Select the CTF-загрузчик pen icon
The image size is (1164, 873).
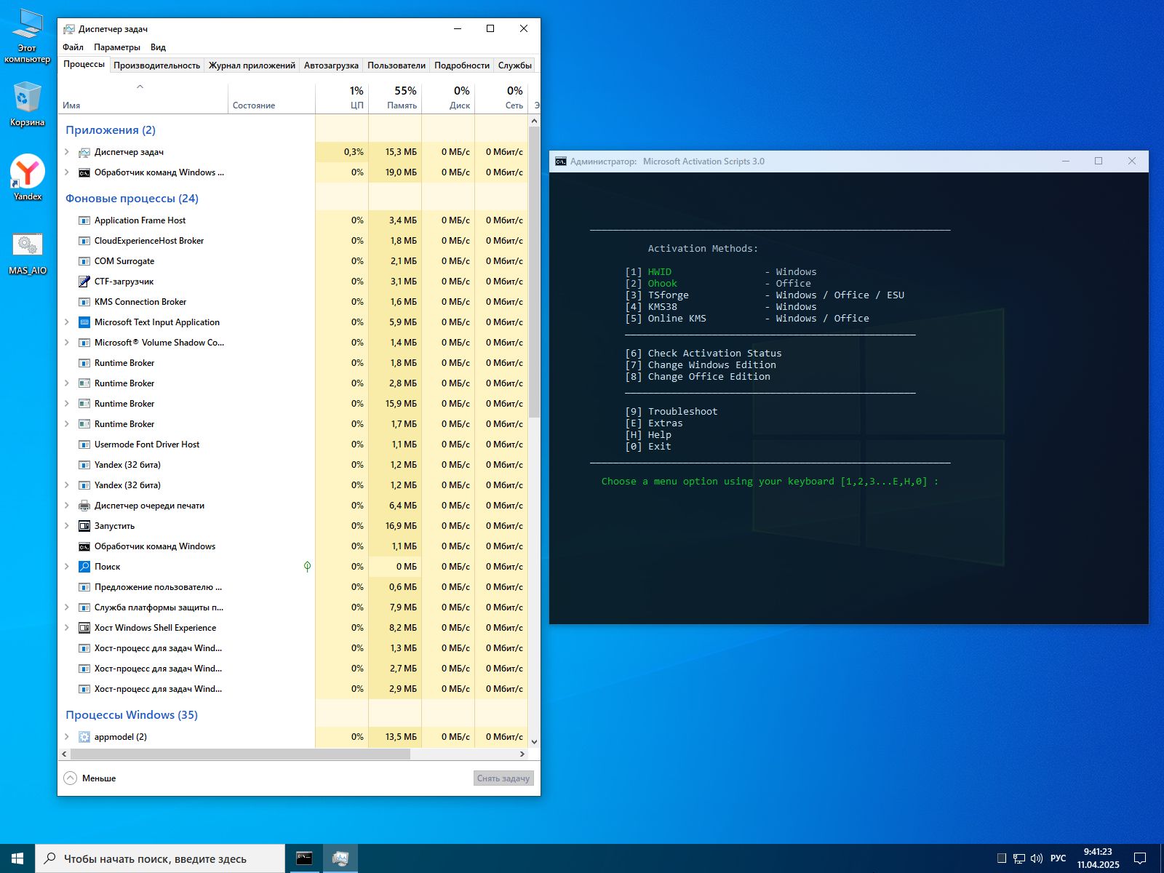tap(84, 282)
